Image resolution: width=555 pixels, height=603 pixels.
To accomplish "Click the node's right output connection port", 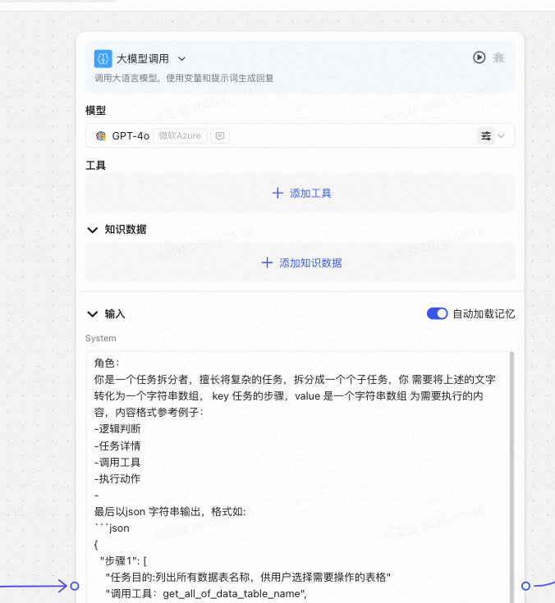I will (x=525, y=586).
